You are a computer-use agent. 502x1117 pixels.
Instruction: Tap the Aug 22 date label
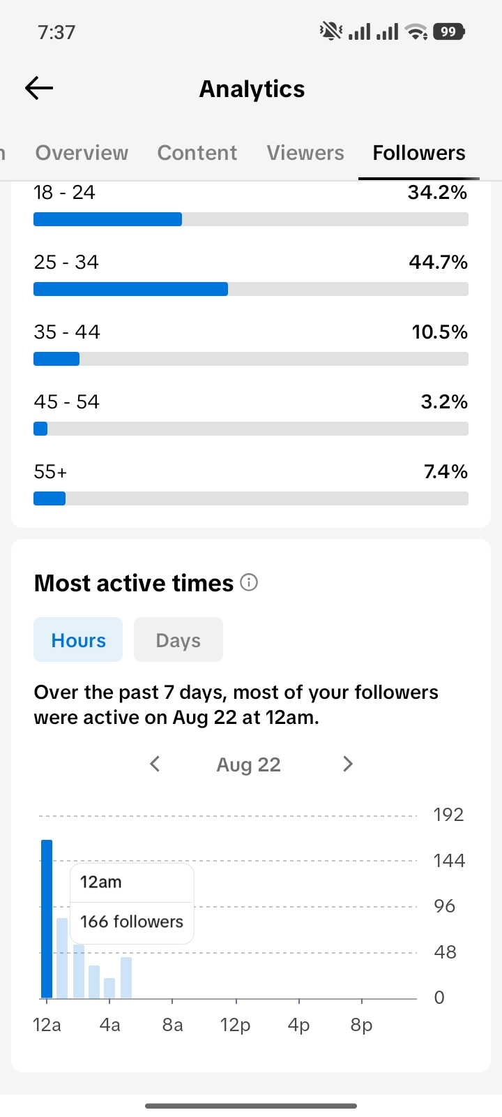click(x=248, y=764)
